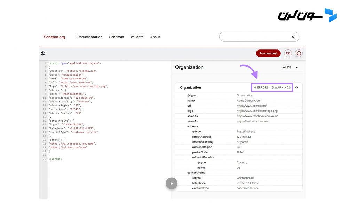Click the contactPoint property row label
Image resolution: width=348 pixels, height=209 pixels.
pos(196,173)
